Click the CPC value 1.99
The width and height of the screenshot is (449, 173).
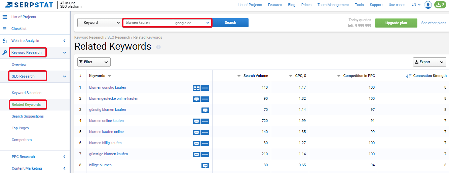tap(302, 121)
